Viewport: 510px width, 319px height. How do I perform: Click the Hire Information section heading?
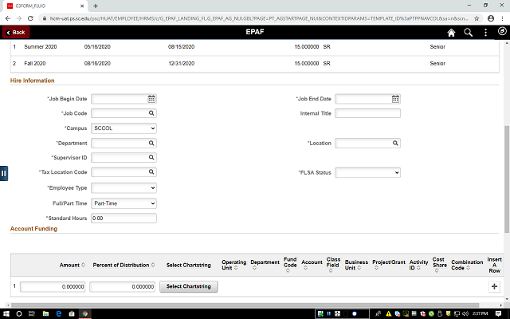coord(32,81)
